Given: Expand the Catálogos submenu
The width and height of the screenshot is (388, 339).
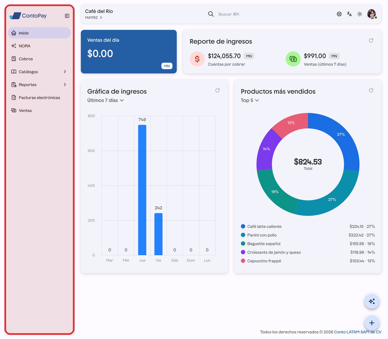Looking at the screenshot, I should [x=39, y=72].
